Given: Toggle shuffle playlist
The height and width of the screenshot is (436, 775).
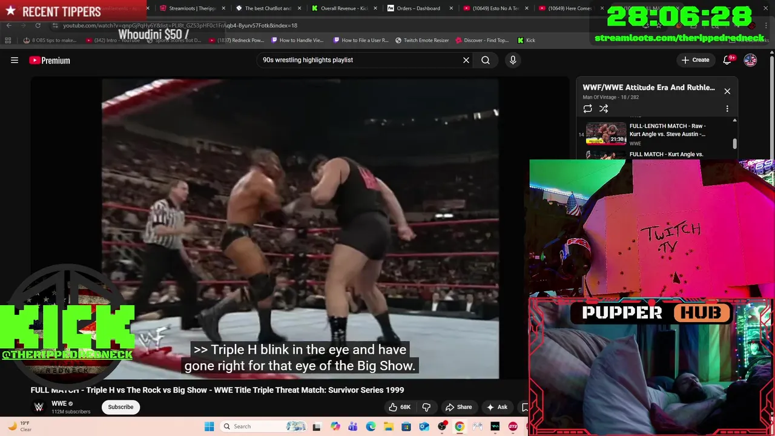Looking at the screenshot, I should 604,108.
